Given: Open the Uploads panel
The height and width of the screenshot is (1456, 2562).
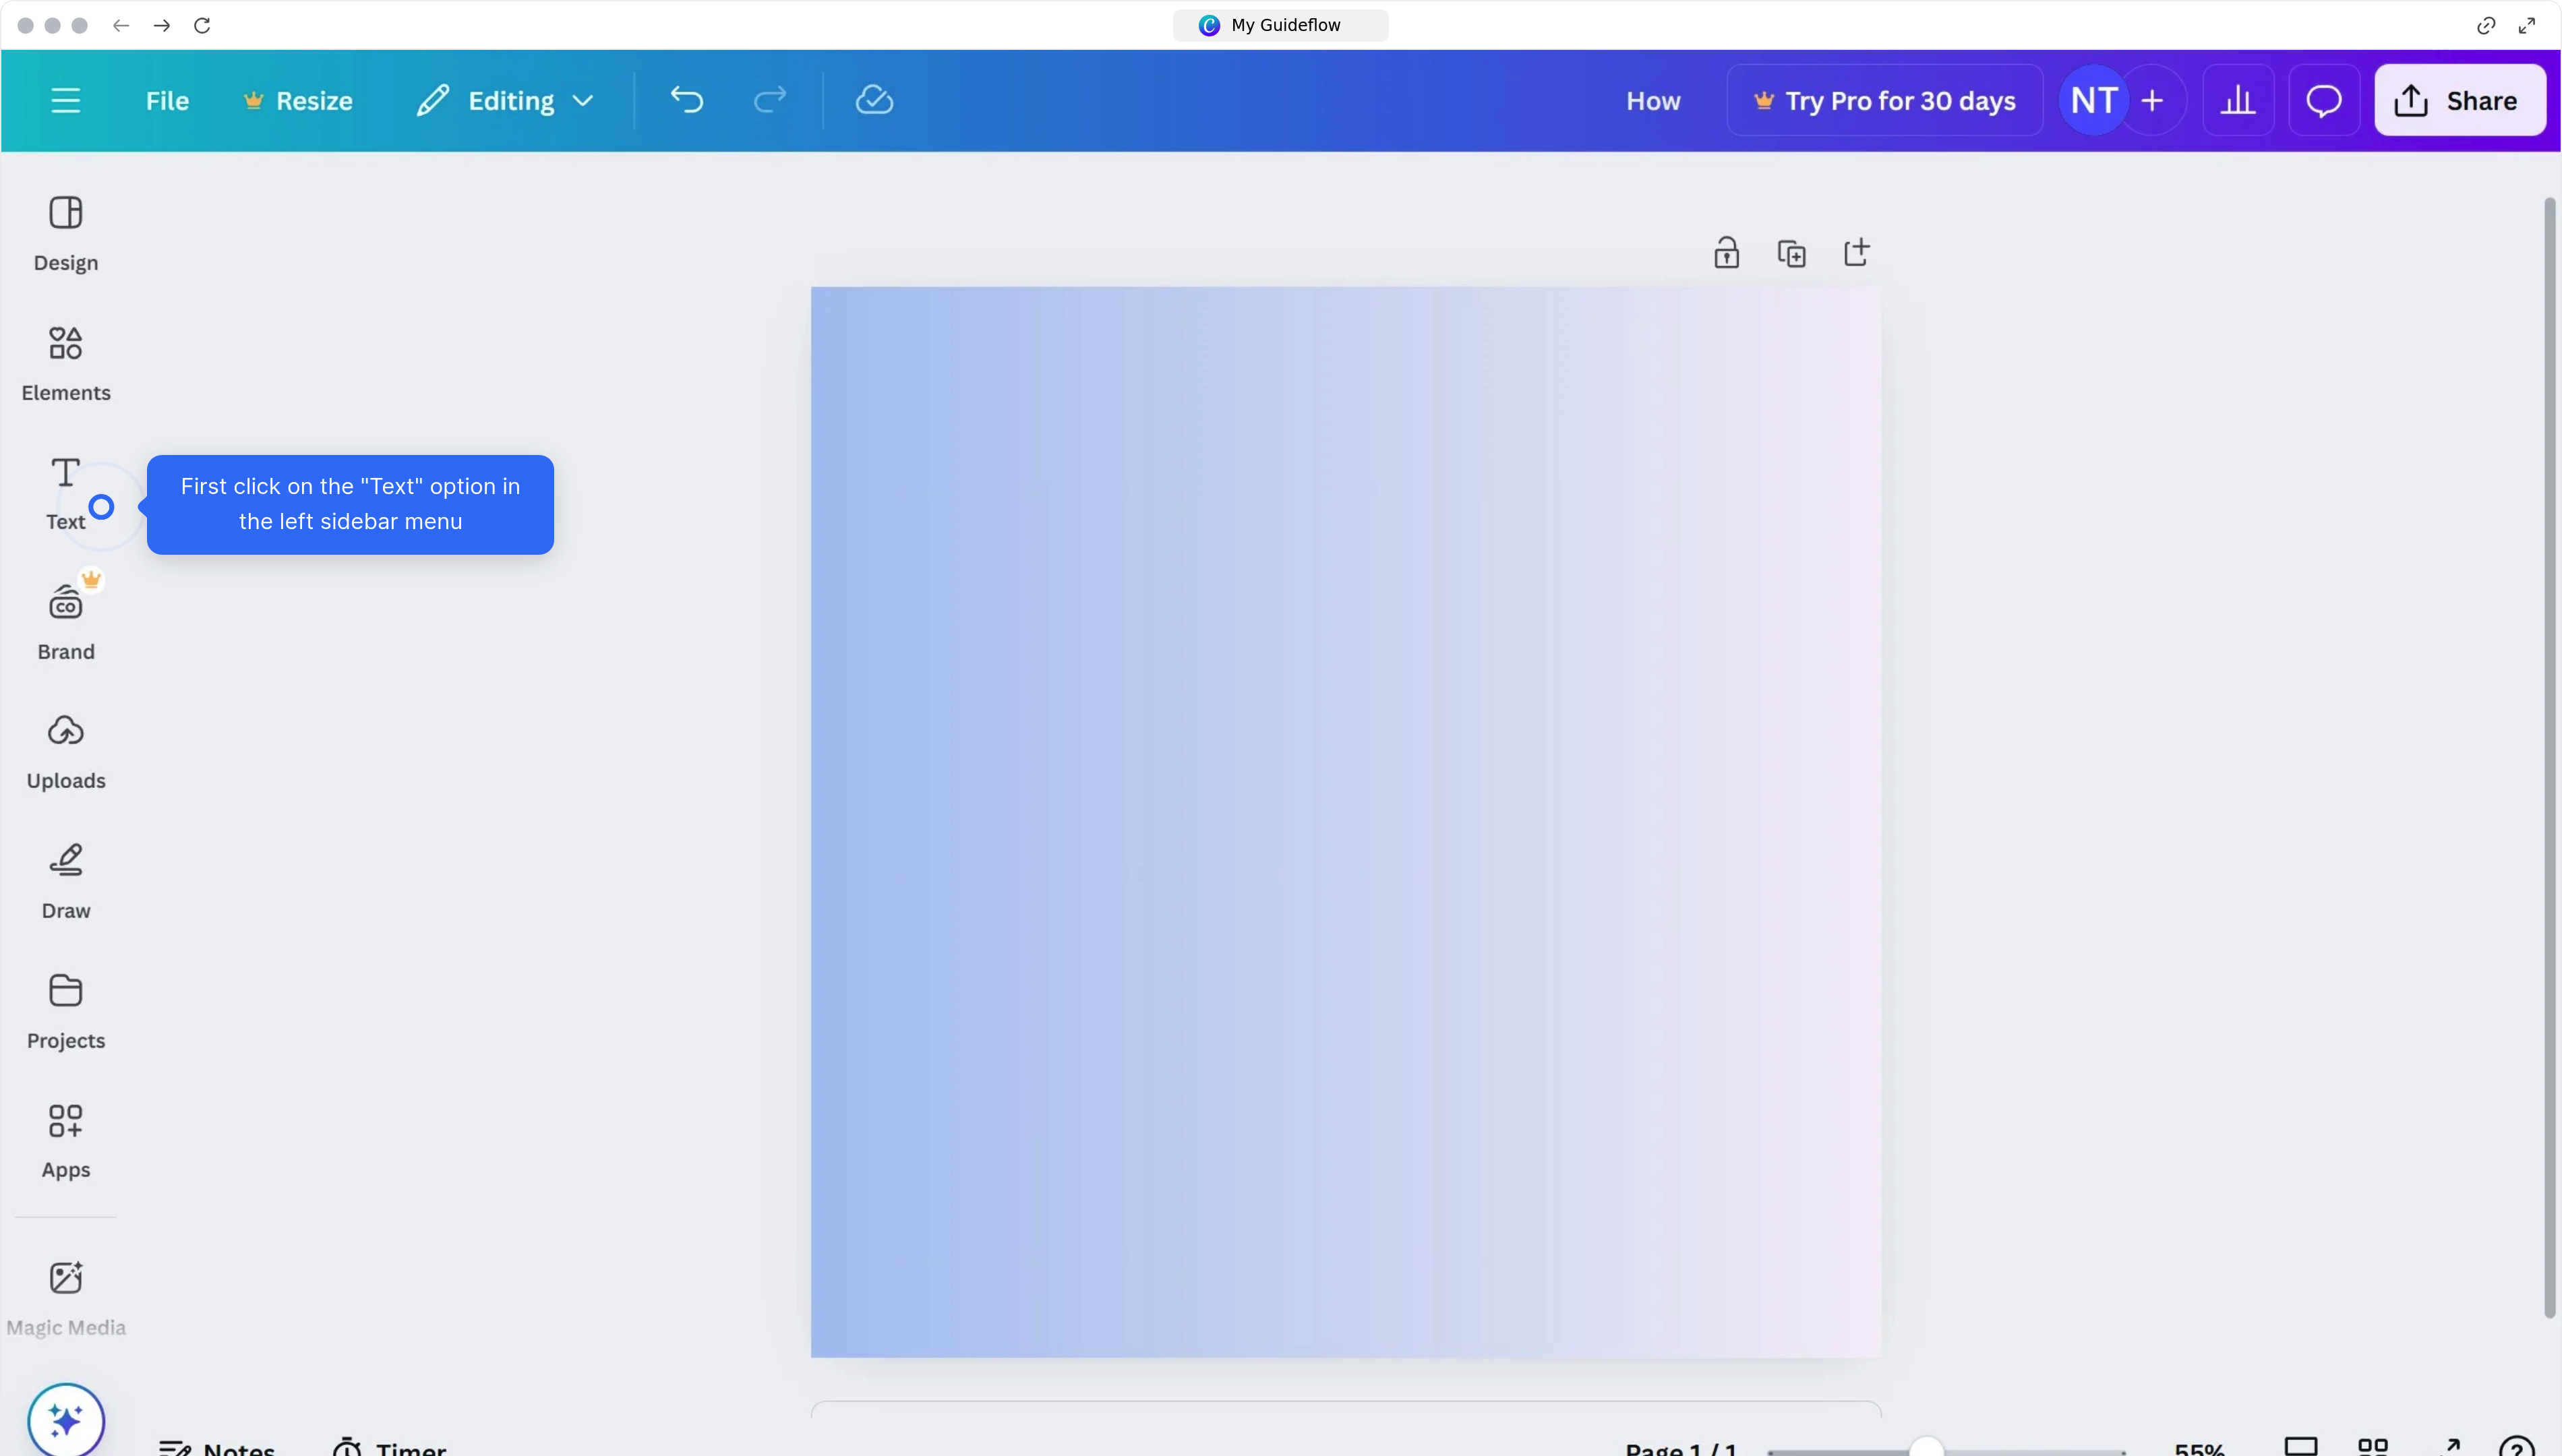Looking at the screenshot, I should pyautogui.click(x=66, y=750).
